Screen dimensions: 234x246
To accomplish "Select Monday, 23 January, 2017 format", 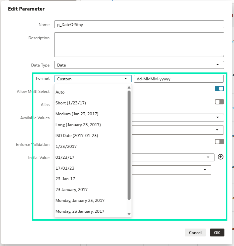I will tap(80, 211).
